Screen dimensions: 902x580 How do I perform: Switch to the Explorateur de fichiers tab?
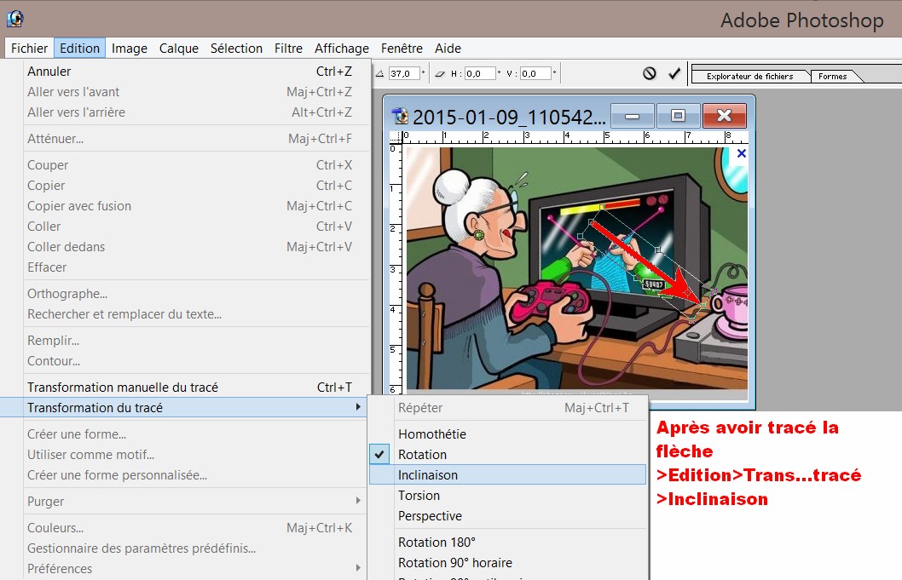749,76
